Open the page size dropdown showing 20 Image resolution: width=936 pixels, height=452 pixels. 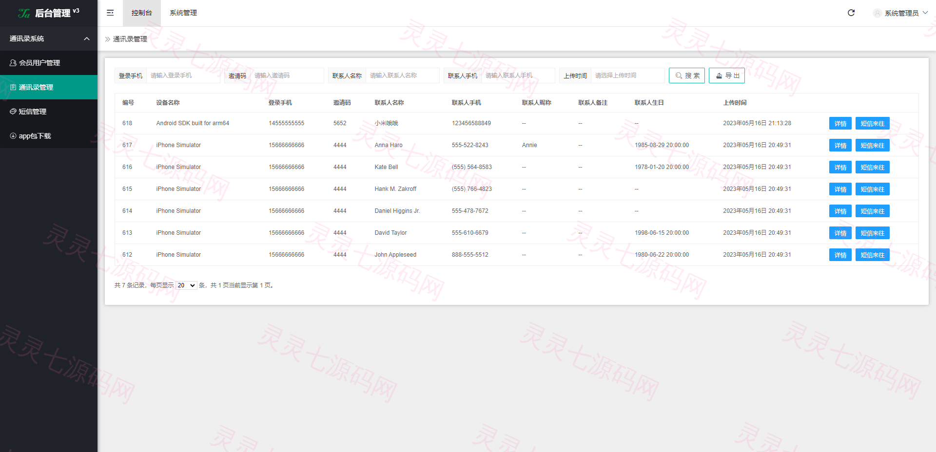[186, 285]
